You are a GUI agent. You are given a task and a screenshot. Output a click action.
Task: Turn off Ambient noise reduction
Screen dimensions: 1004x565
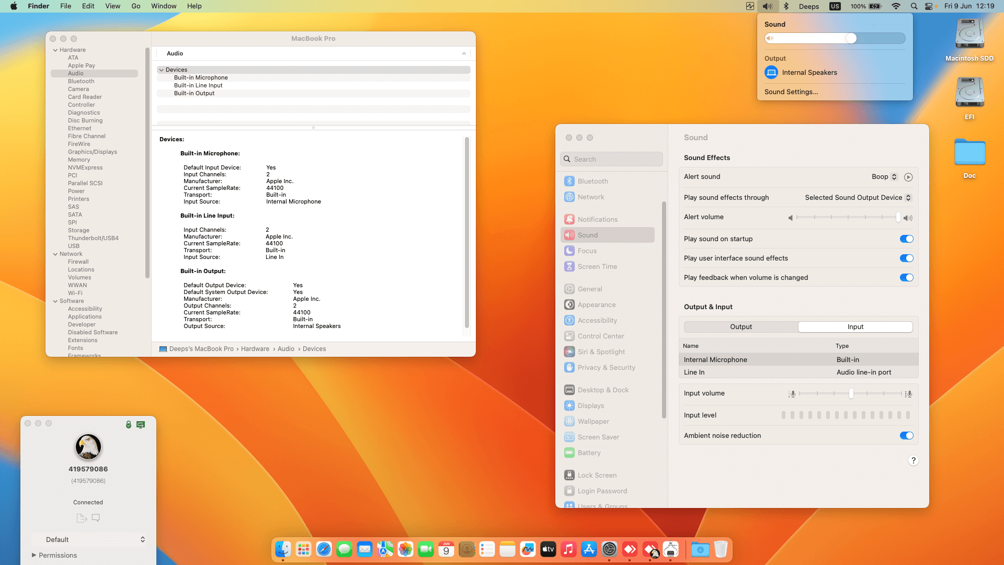pos(906,436)
